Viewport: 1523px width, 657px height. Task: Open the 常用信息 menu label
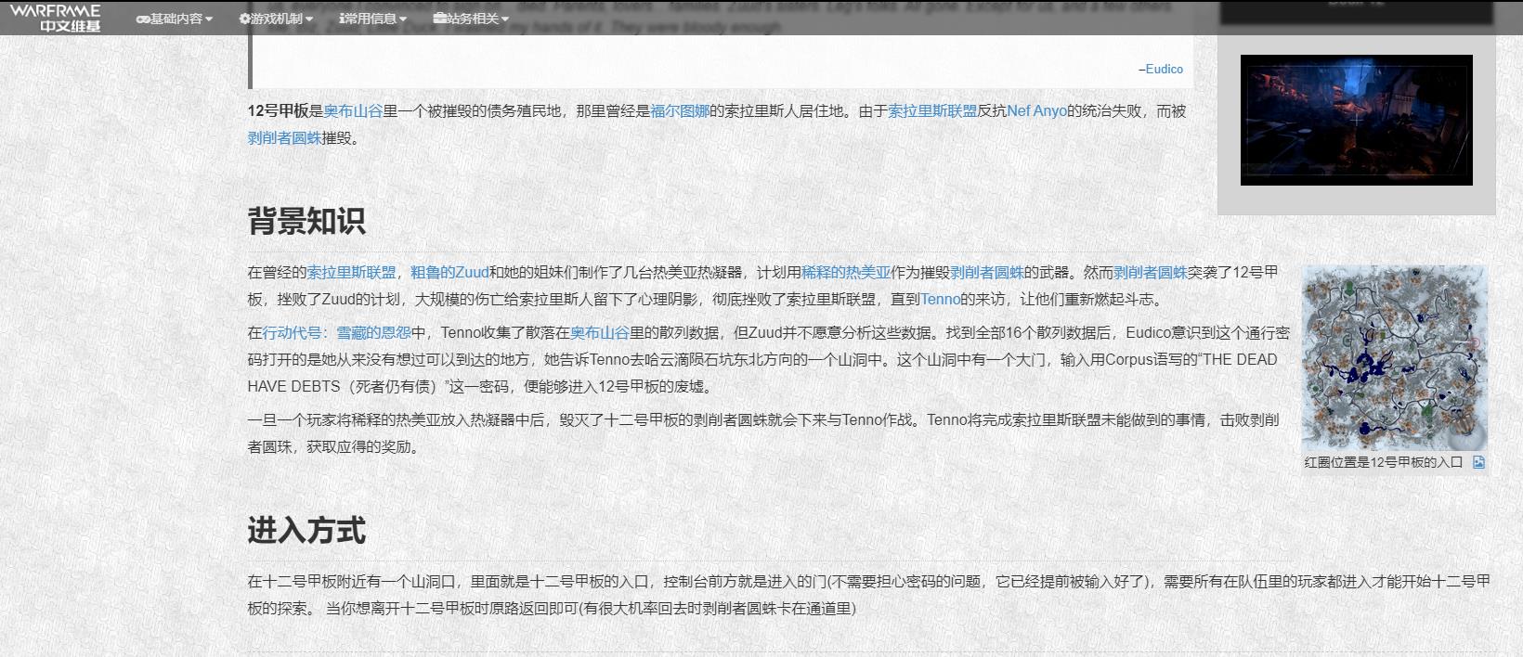pyautogui.click(x=371, y=19)
